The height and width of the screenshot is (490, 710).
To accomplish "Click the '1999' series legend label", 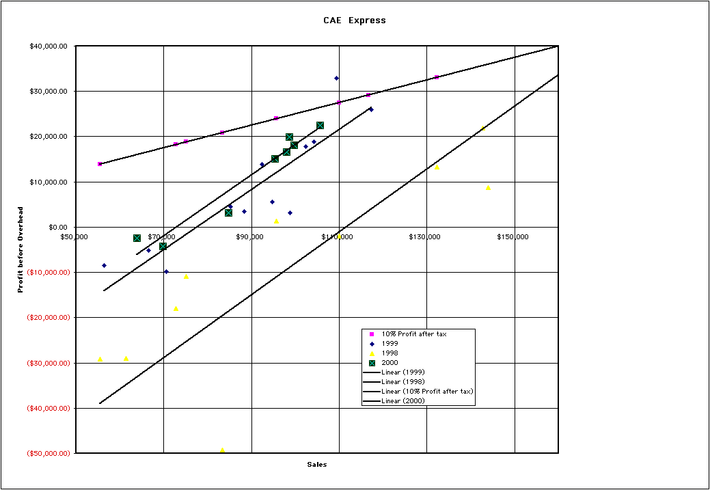I will tap(390, 344).
